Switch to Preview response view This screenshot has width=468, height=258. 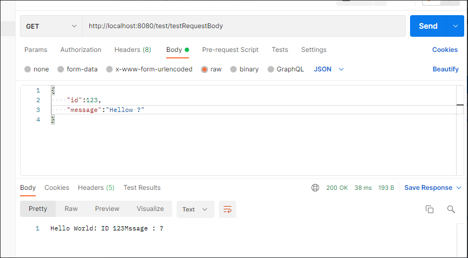point(107,209)
